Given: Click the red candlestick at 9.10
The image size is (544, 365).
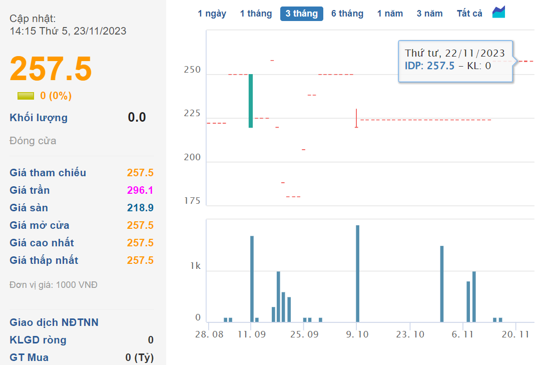Looking at the screenshot, I should click(356, 118).
